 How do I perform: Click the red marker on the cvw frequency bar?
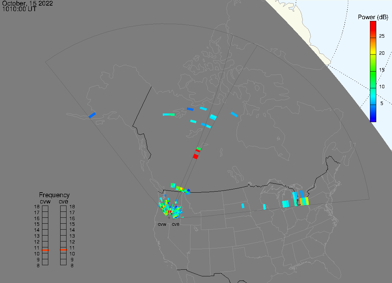(x=45, y=250)
